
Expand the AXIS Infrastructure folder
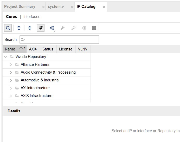click(x=11, y=96)
